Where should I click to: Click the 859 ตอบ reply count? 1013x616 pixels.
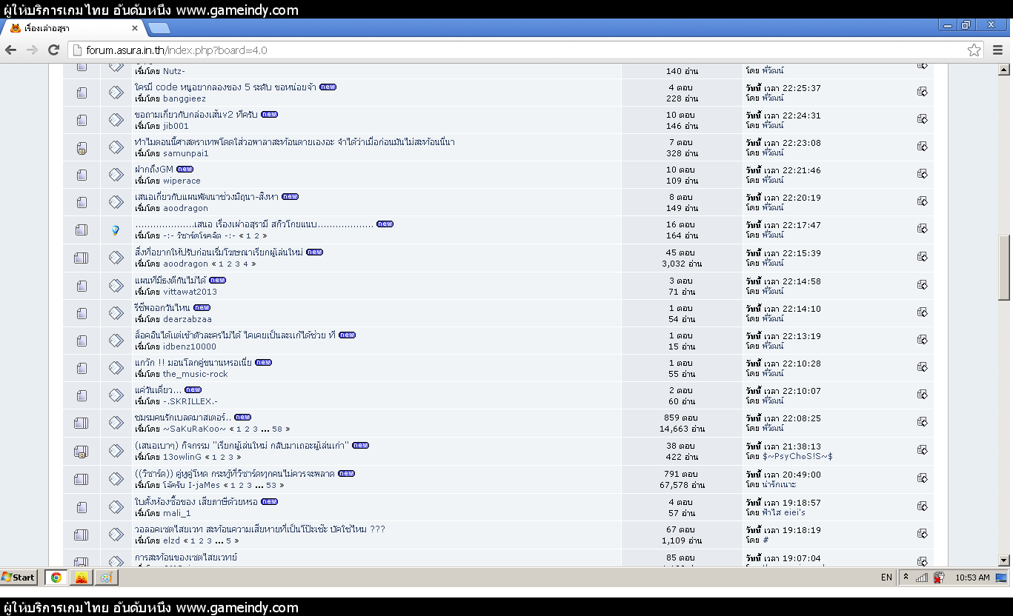(682, 418)
